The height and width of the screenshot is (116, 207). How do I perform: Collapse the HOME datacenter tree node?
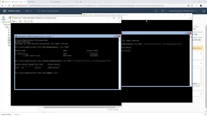click(3, 24)
